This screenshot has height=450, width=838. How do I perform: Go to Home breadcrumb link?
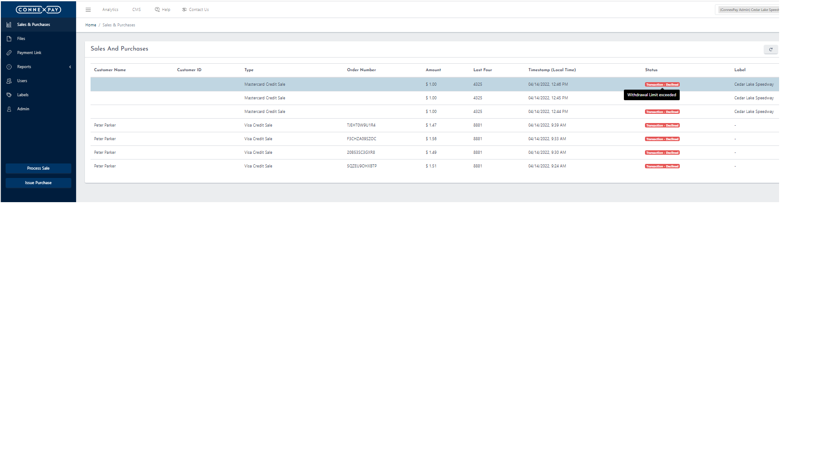point(91,25)
